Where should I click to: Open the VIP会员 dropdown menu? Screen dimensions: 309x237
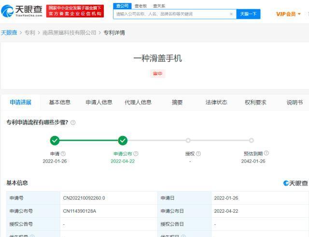[288, 14]
